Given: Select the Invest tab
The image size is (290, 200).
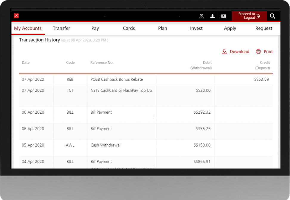Looking at the screenshot, I should coord(196,28).
